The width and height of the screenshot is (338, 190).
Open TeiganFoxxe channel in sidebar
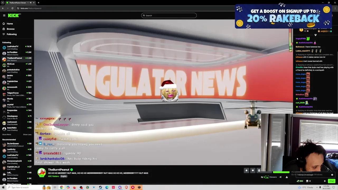pyautogui.click(x=17, y=94)
